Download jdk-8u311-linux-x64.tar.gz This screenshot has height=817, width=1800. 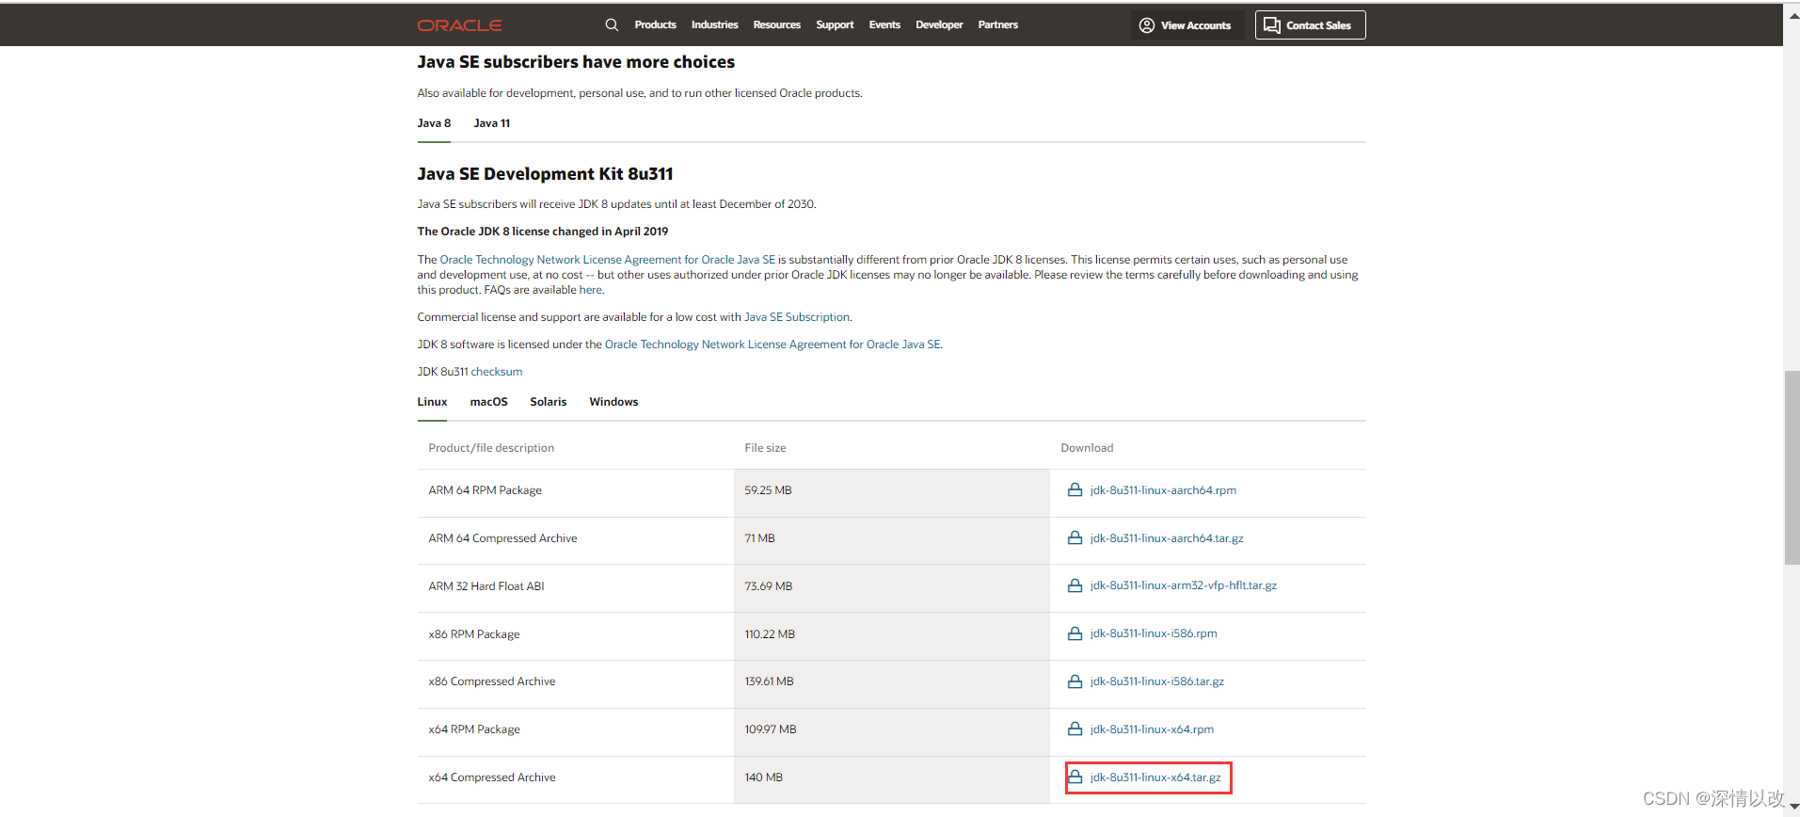coord(1155,777)
